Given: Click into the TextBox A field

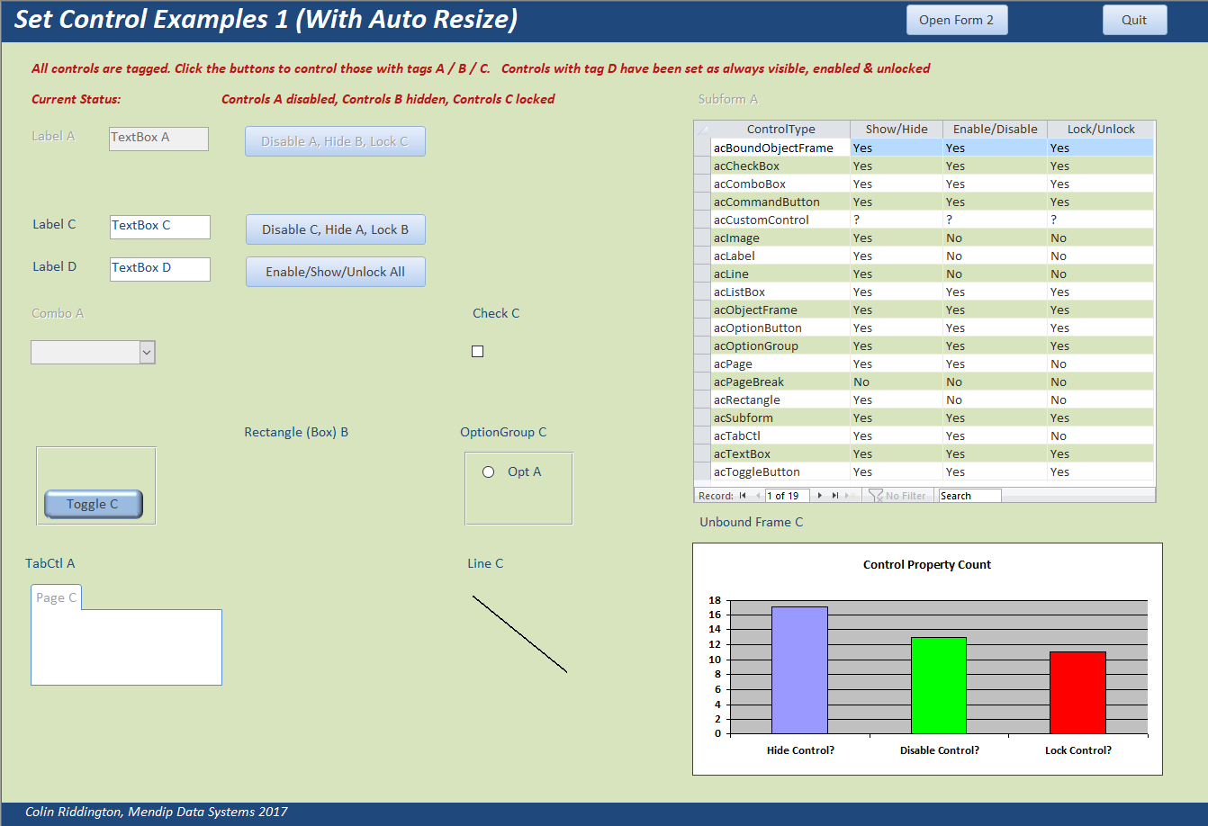Looking at the screenshot, I should [x=158, y=139].
